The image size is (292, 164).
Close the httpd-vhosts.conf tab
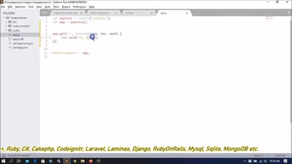116,13
